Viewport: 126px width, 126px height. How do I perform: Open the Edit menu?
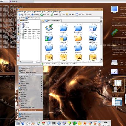[x=25, y=12]
